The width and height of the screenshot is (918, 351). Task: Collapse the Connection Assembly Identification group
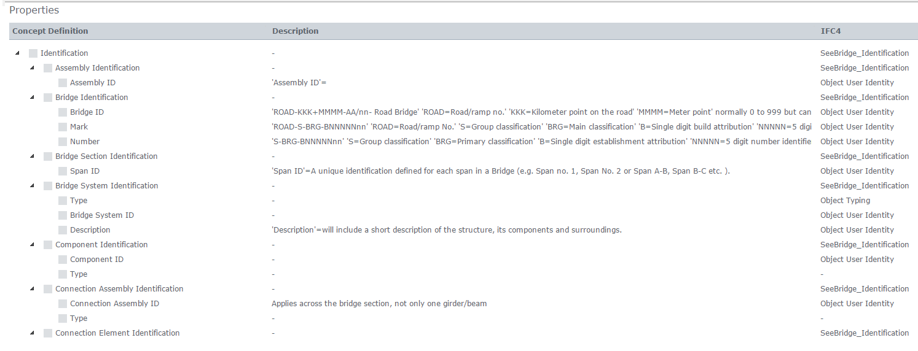click(x=32, y=288)
